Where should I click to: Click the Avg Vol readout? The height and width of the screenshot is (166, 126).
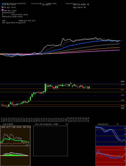point(81,5)
